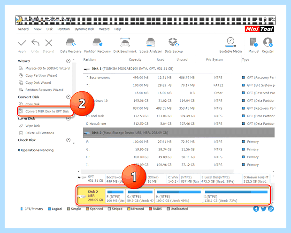Click the Discard X icon
Screen dimensions: 291x233
tap(49, 43)
